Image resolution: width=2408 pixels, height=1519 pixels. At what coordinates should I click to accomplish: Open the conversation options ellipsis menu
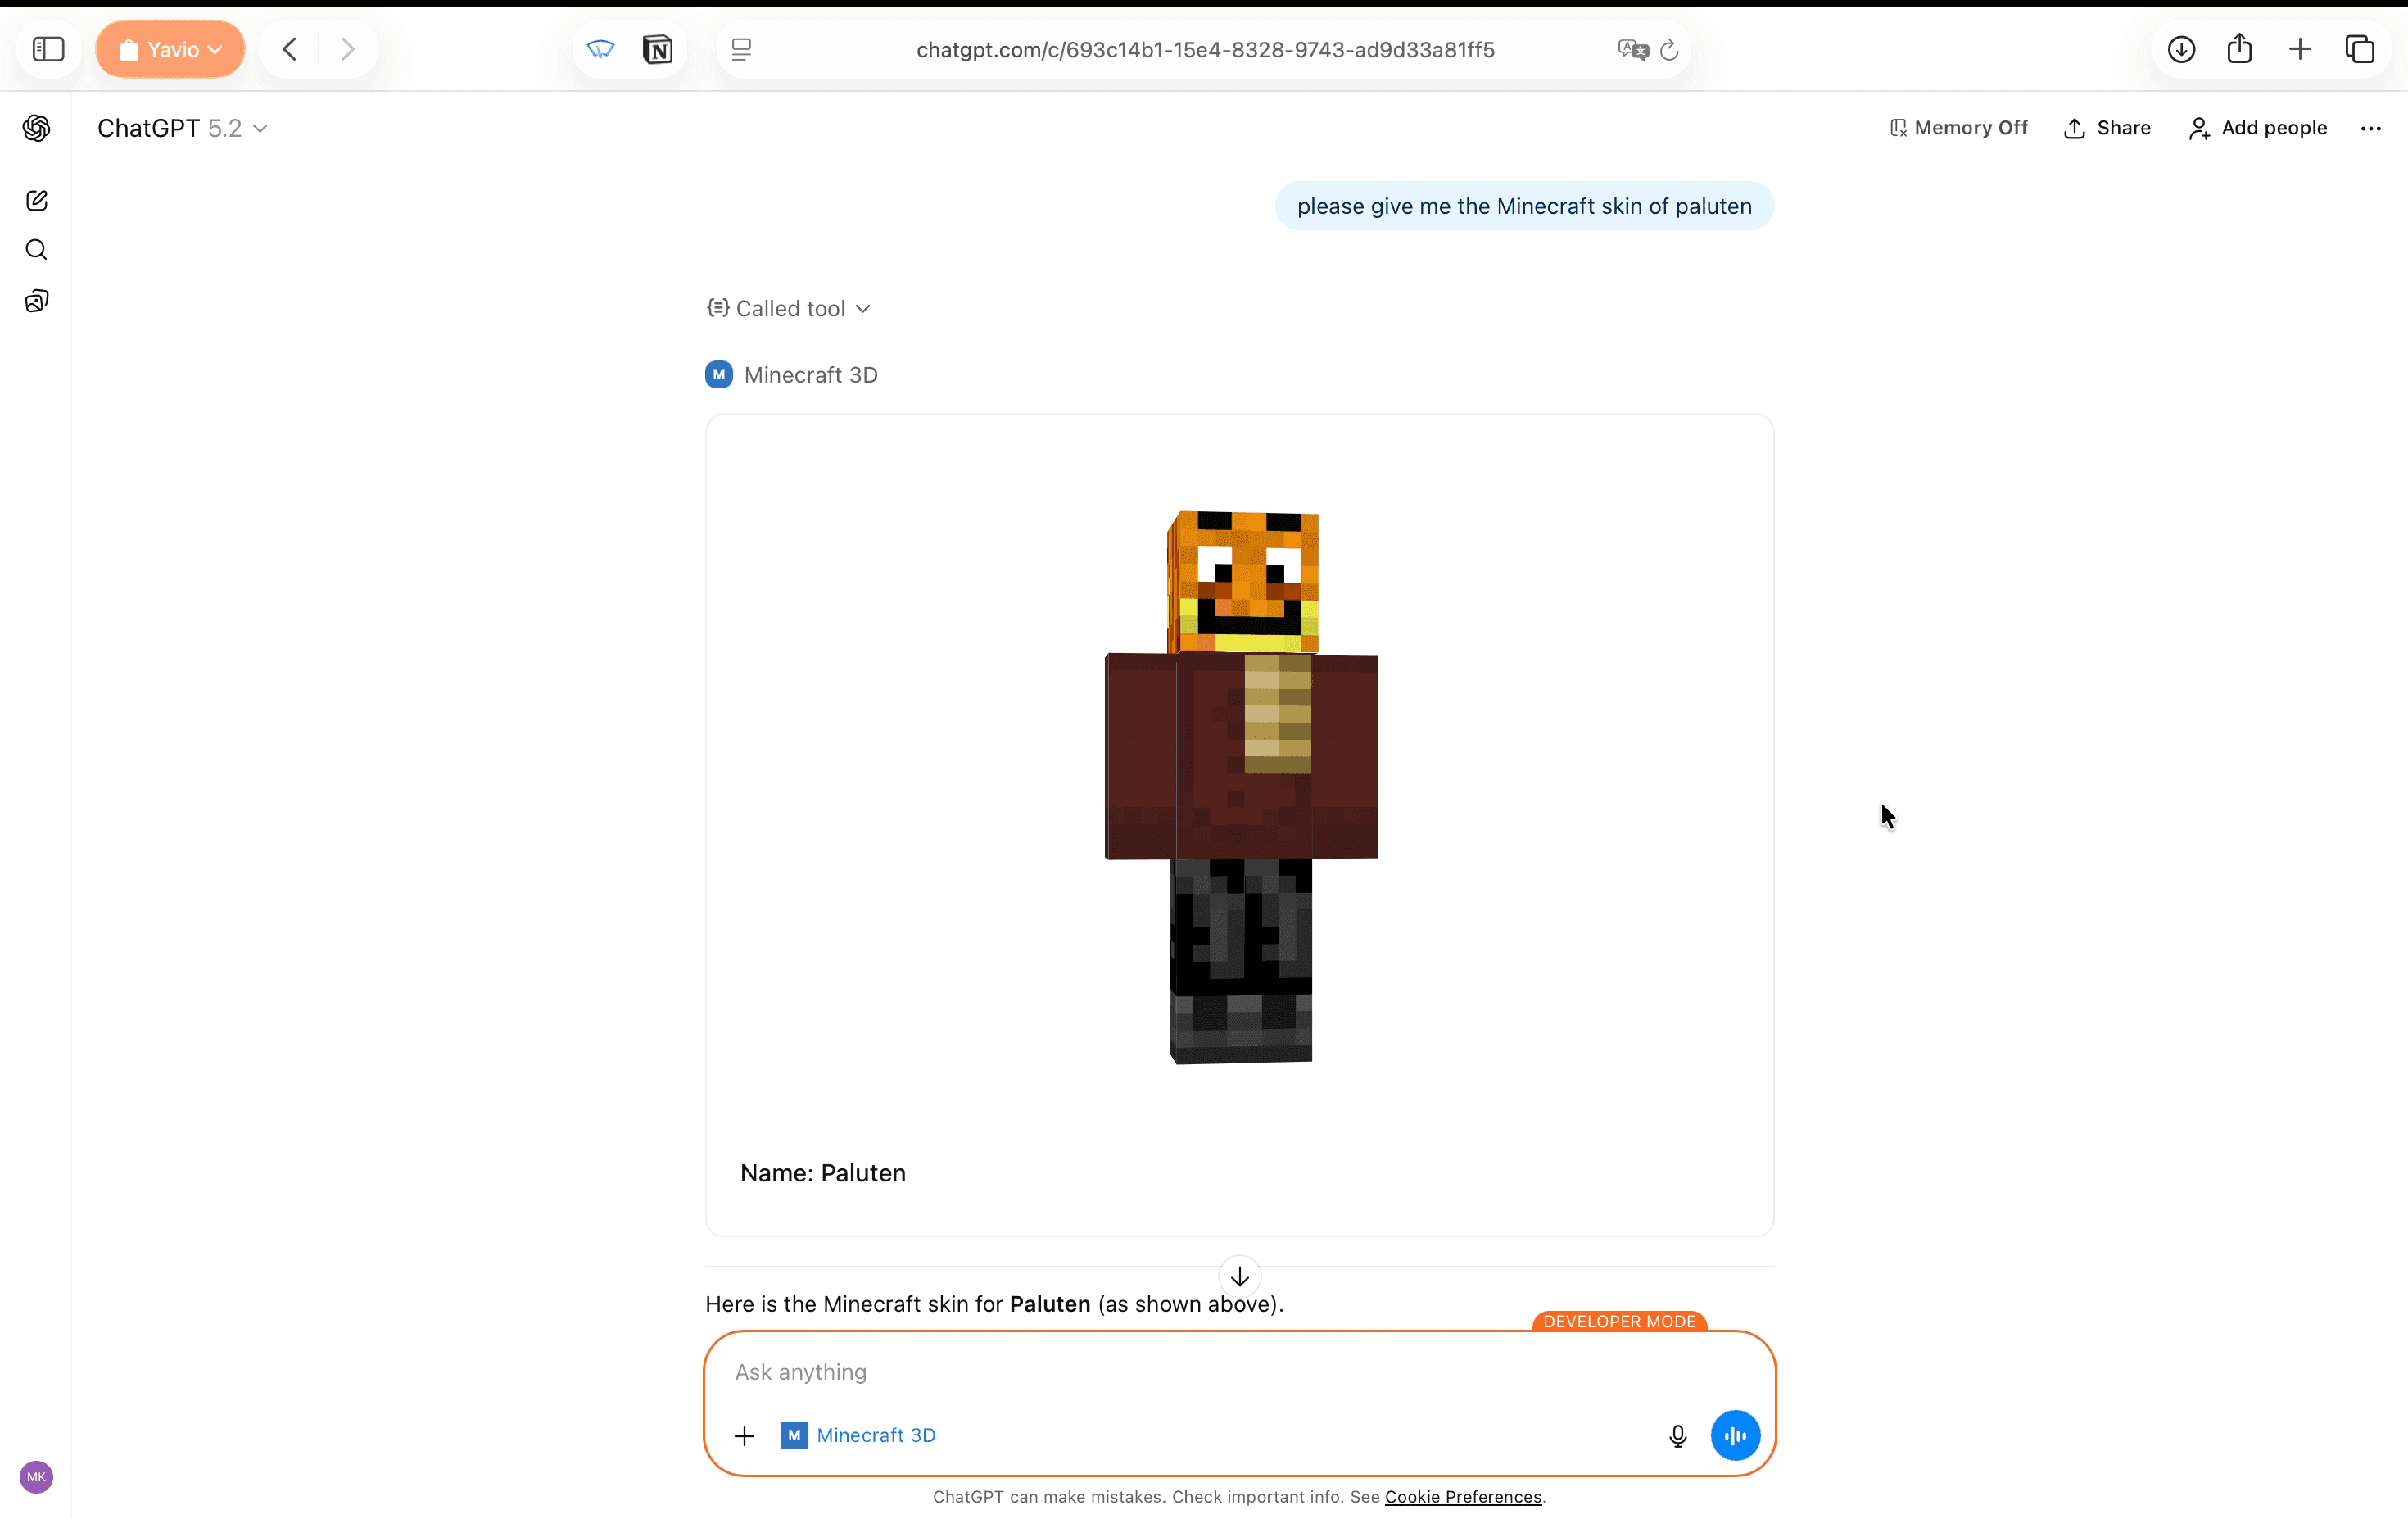point(2371,127)
